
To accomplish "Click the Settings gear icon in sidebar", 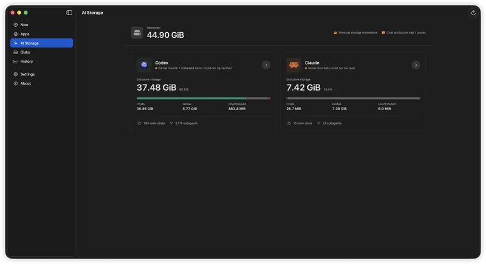I will (x=16, y=74).
